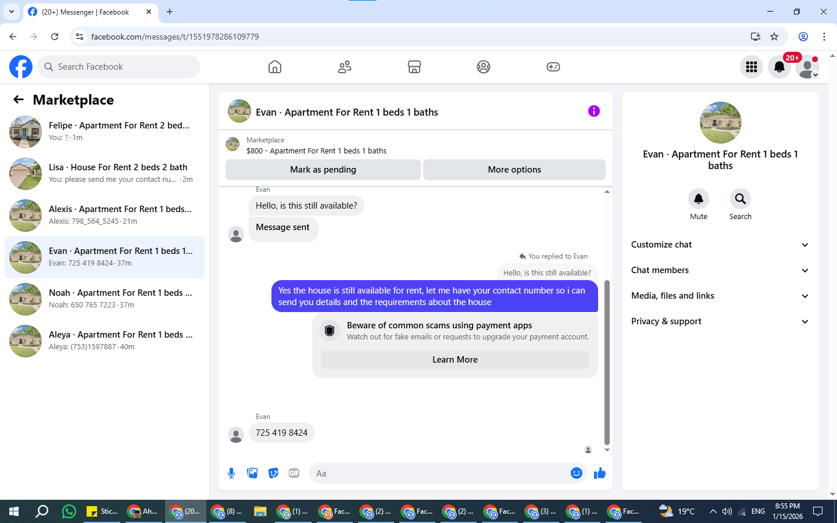Bookmark this page with star icon
Image resolution: width=837 pixels, height=523 pixels.
774,37
